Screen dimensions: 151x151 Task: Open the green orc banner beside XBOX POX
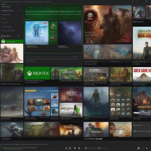click(x=66, y=73)
